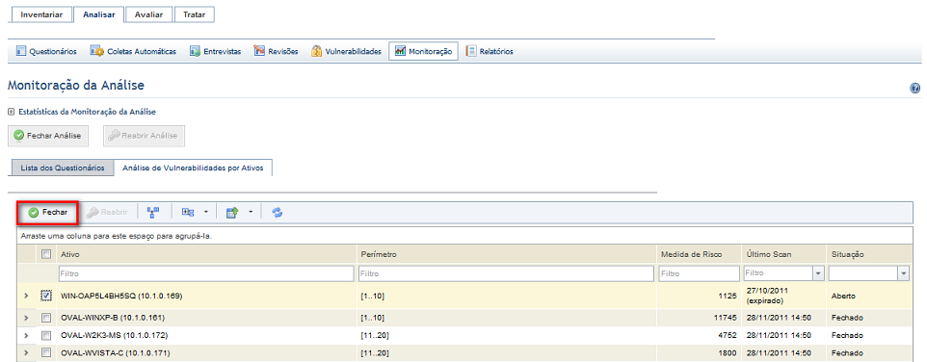Expand the OVAL-W2K3-MS row
927x362 pixels.
coord(26,335)
